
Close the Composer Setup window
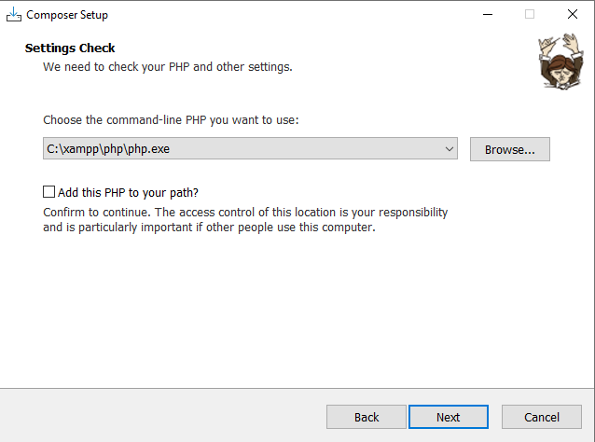[x=572, y=14]
